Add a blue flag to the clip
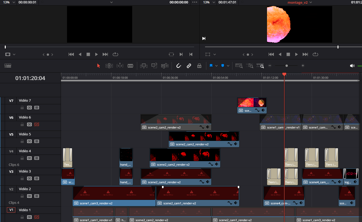 click(211, 66)
